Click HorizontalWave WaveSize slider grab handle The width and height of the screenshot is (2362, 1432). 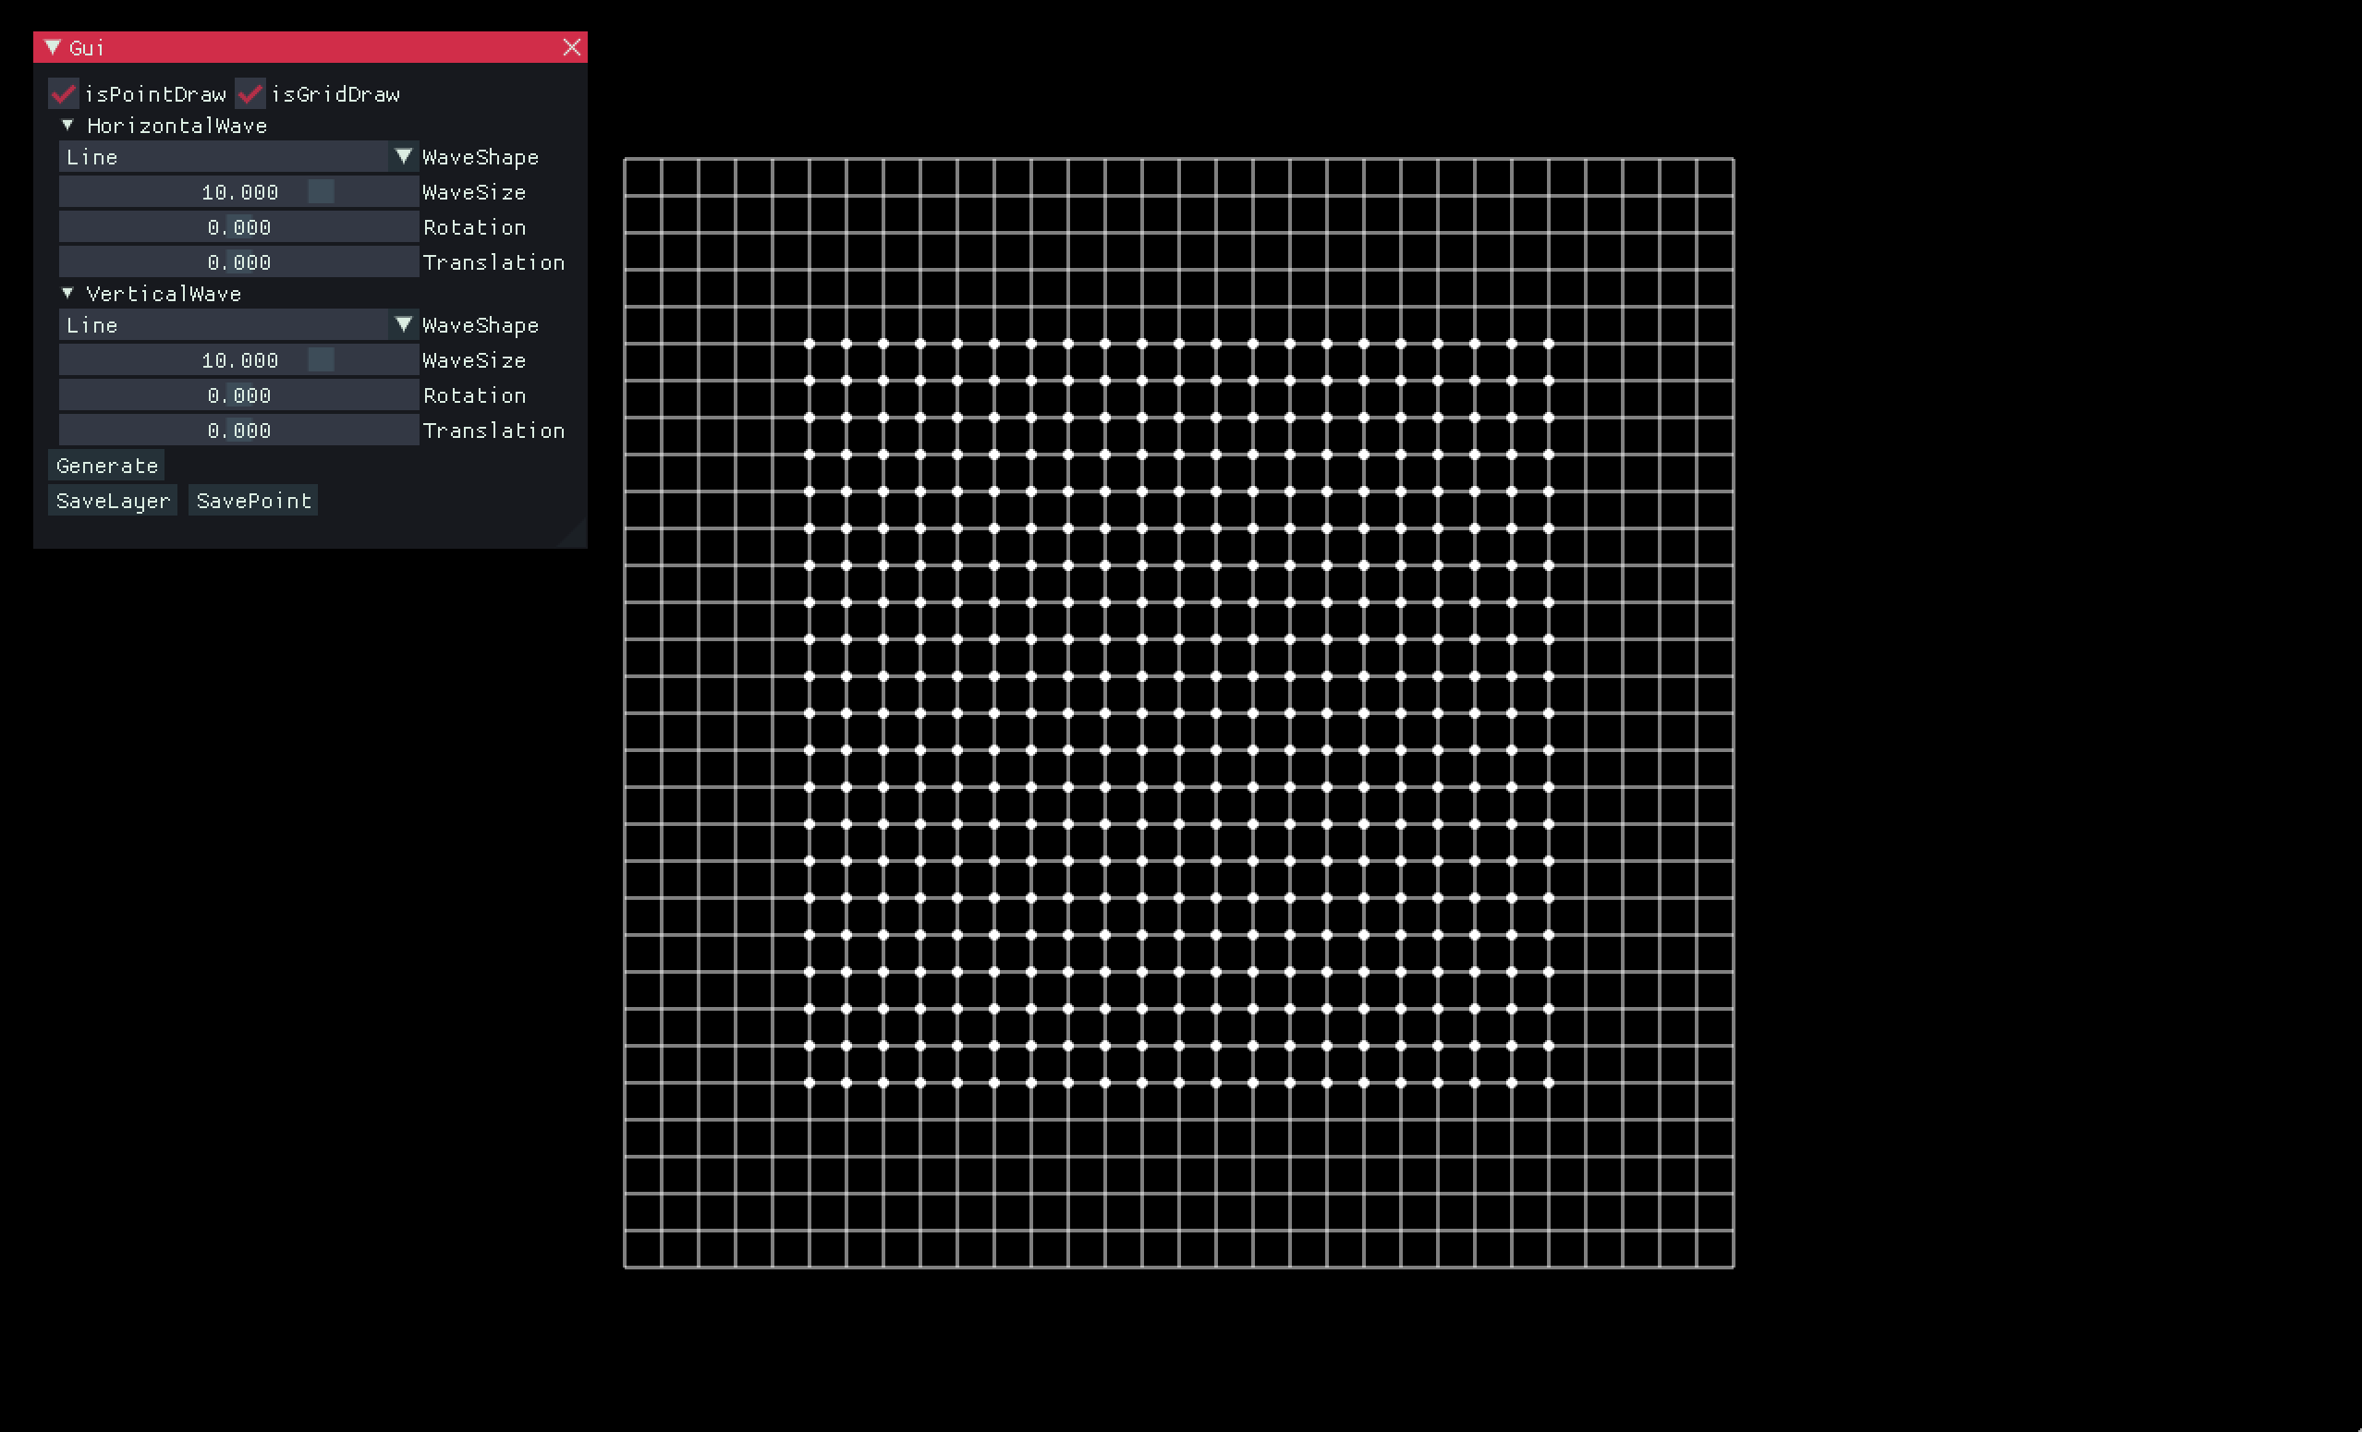(322, 191)
